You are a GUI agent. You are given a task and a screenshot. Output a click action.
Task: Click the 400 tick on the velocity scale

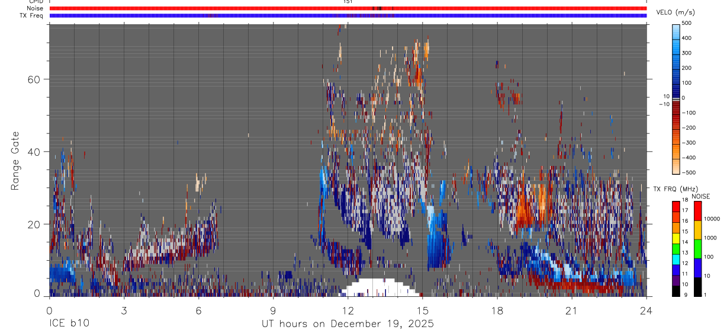pos(688,38)
